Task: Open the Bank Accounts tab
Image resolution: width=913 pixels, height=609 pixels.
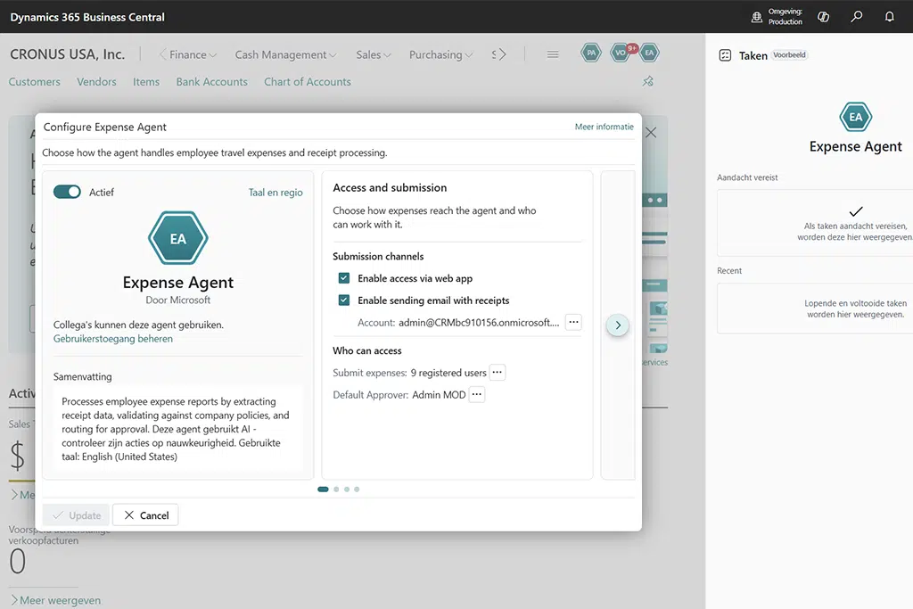Action: (x=212, y=81)
